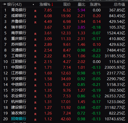Image resolution: width=128 pixels, height=123 pixels.
Task: Click 招商银行 price 42.60
Action: click(66, 119)
